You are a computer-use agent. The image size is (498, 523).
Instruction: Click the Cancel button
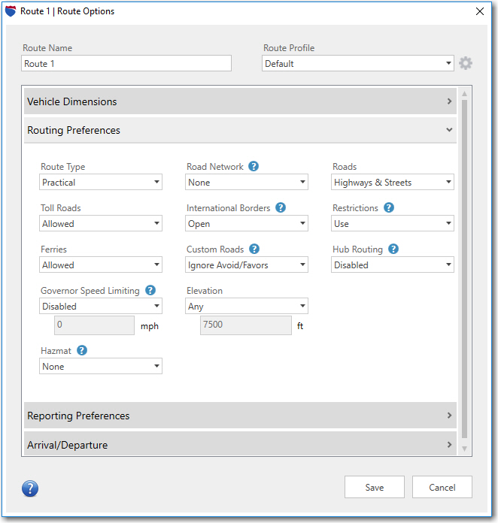(x=442, y=487)
